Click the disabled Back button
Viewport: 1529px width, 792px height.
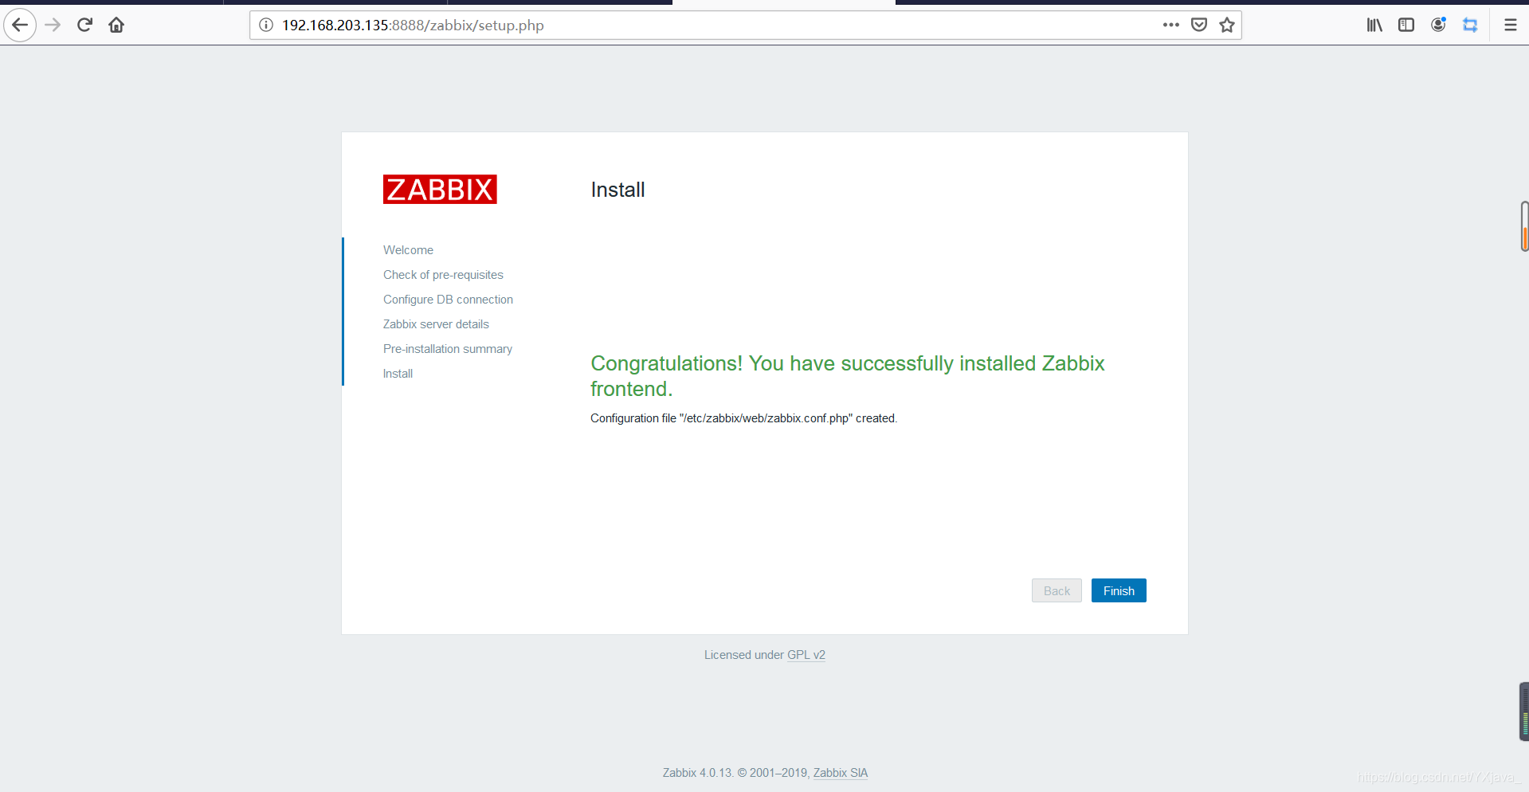(x=1057, y=590)
